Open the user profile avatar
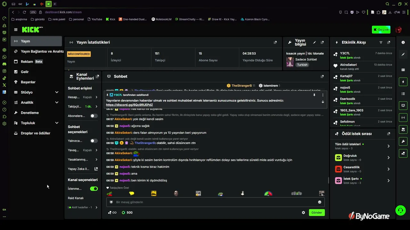The height and width of the screenshot is (230, 410). [398, 30]
